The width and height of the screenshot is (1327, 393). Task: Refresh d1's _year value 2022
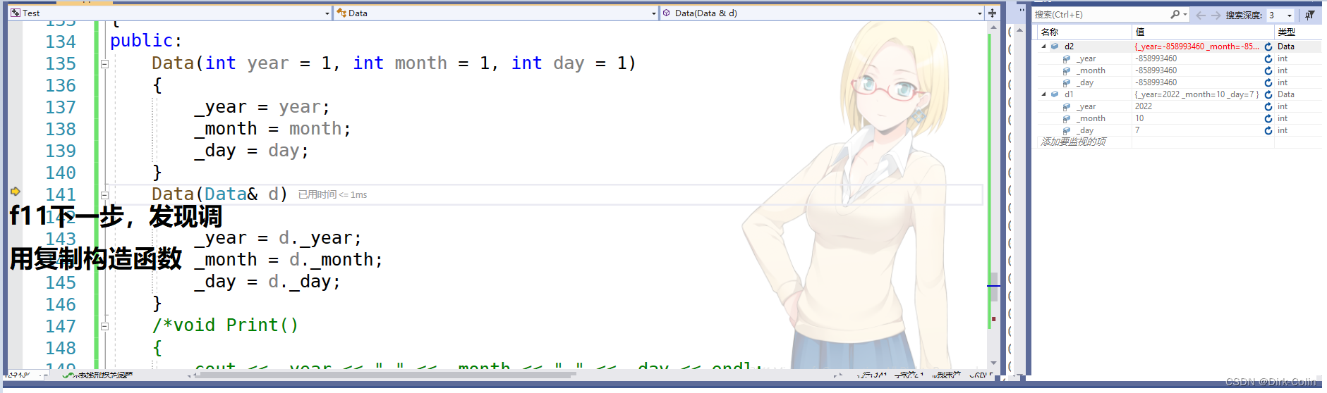1268,106
